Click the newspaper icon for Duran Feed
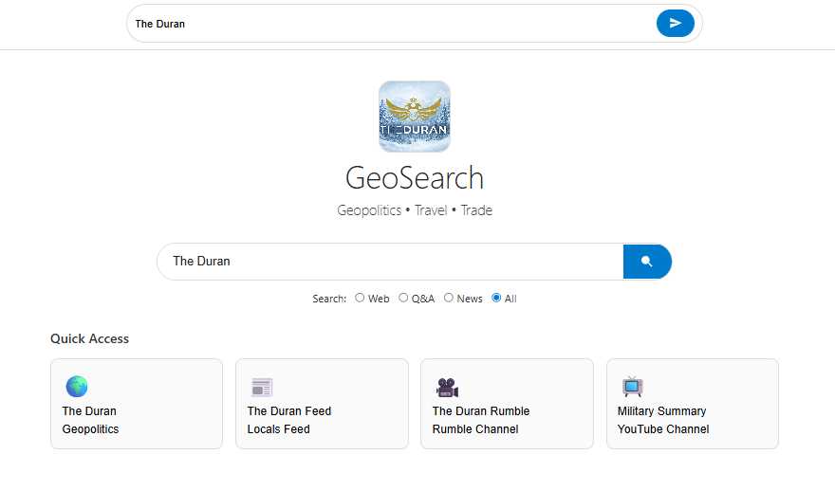Image resolution: width=835 pixels, height=491 pixels. (261, 387)
